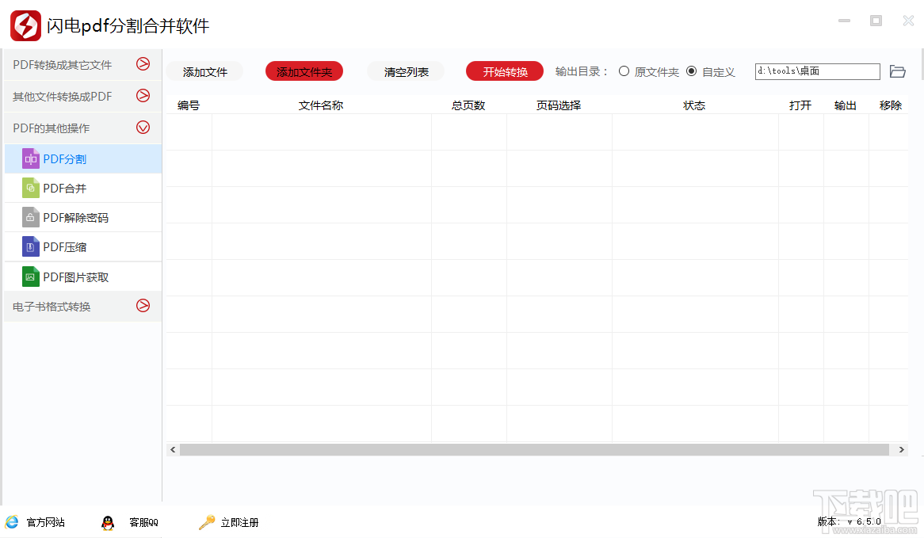Collapse the PDF的其他操作 category
The width and height of the screenshot is (924, 538).
tap(143, 127)
